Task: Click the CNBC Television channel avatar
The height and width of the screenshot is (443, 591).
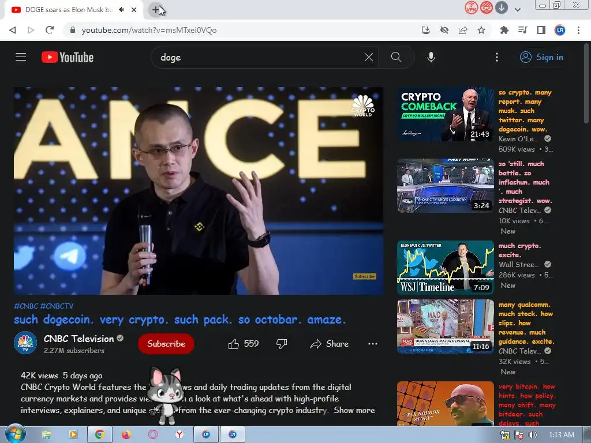Action: pos(25,343)
